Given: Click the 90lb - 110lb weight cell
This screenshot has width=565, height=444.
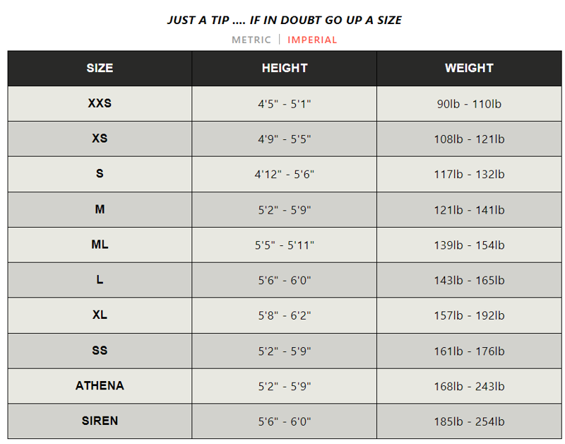Looking at the screenshot, I should tap(469, 103).
